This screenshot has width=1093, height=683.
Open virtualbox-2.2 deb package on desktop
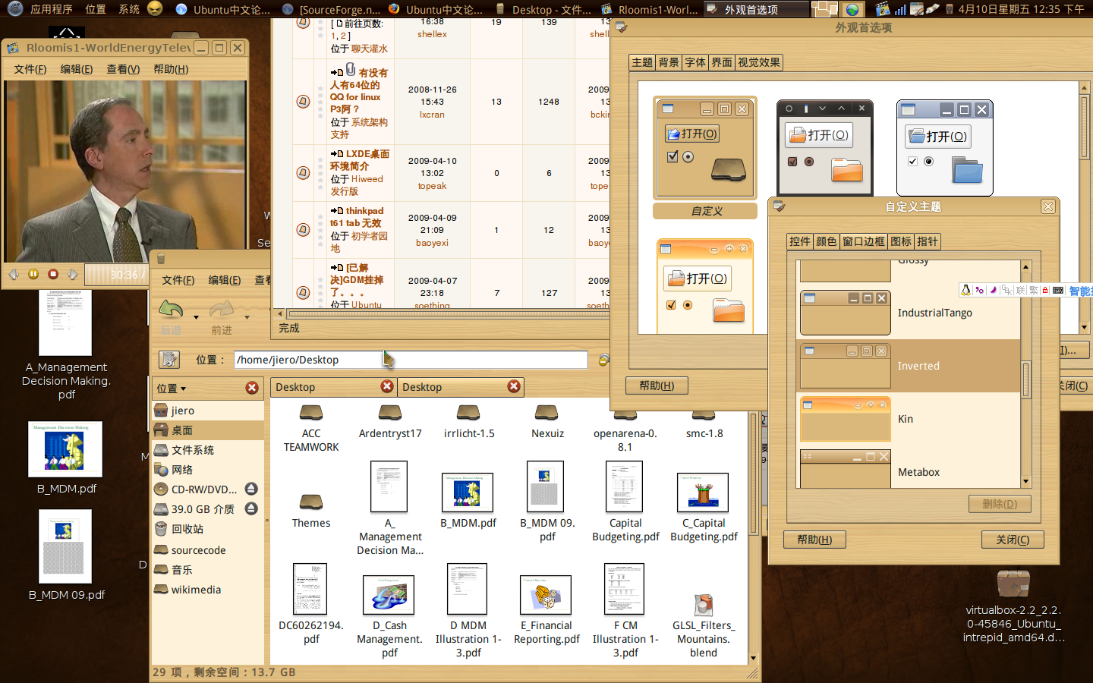point(1013,583)
